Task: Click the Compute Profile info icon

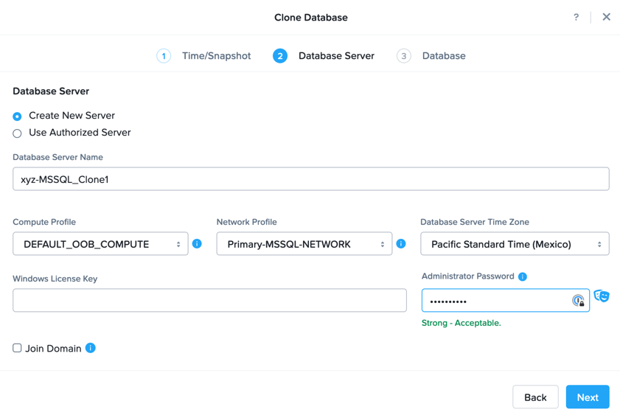Action: pos(197,243)
